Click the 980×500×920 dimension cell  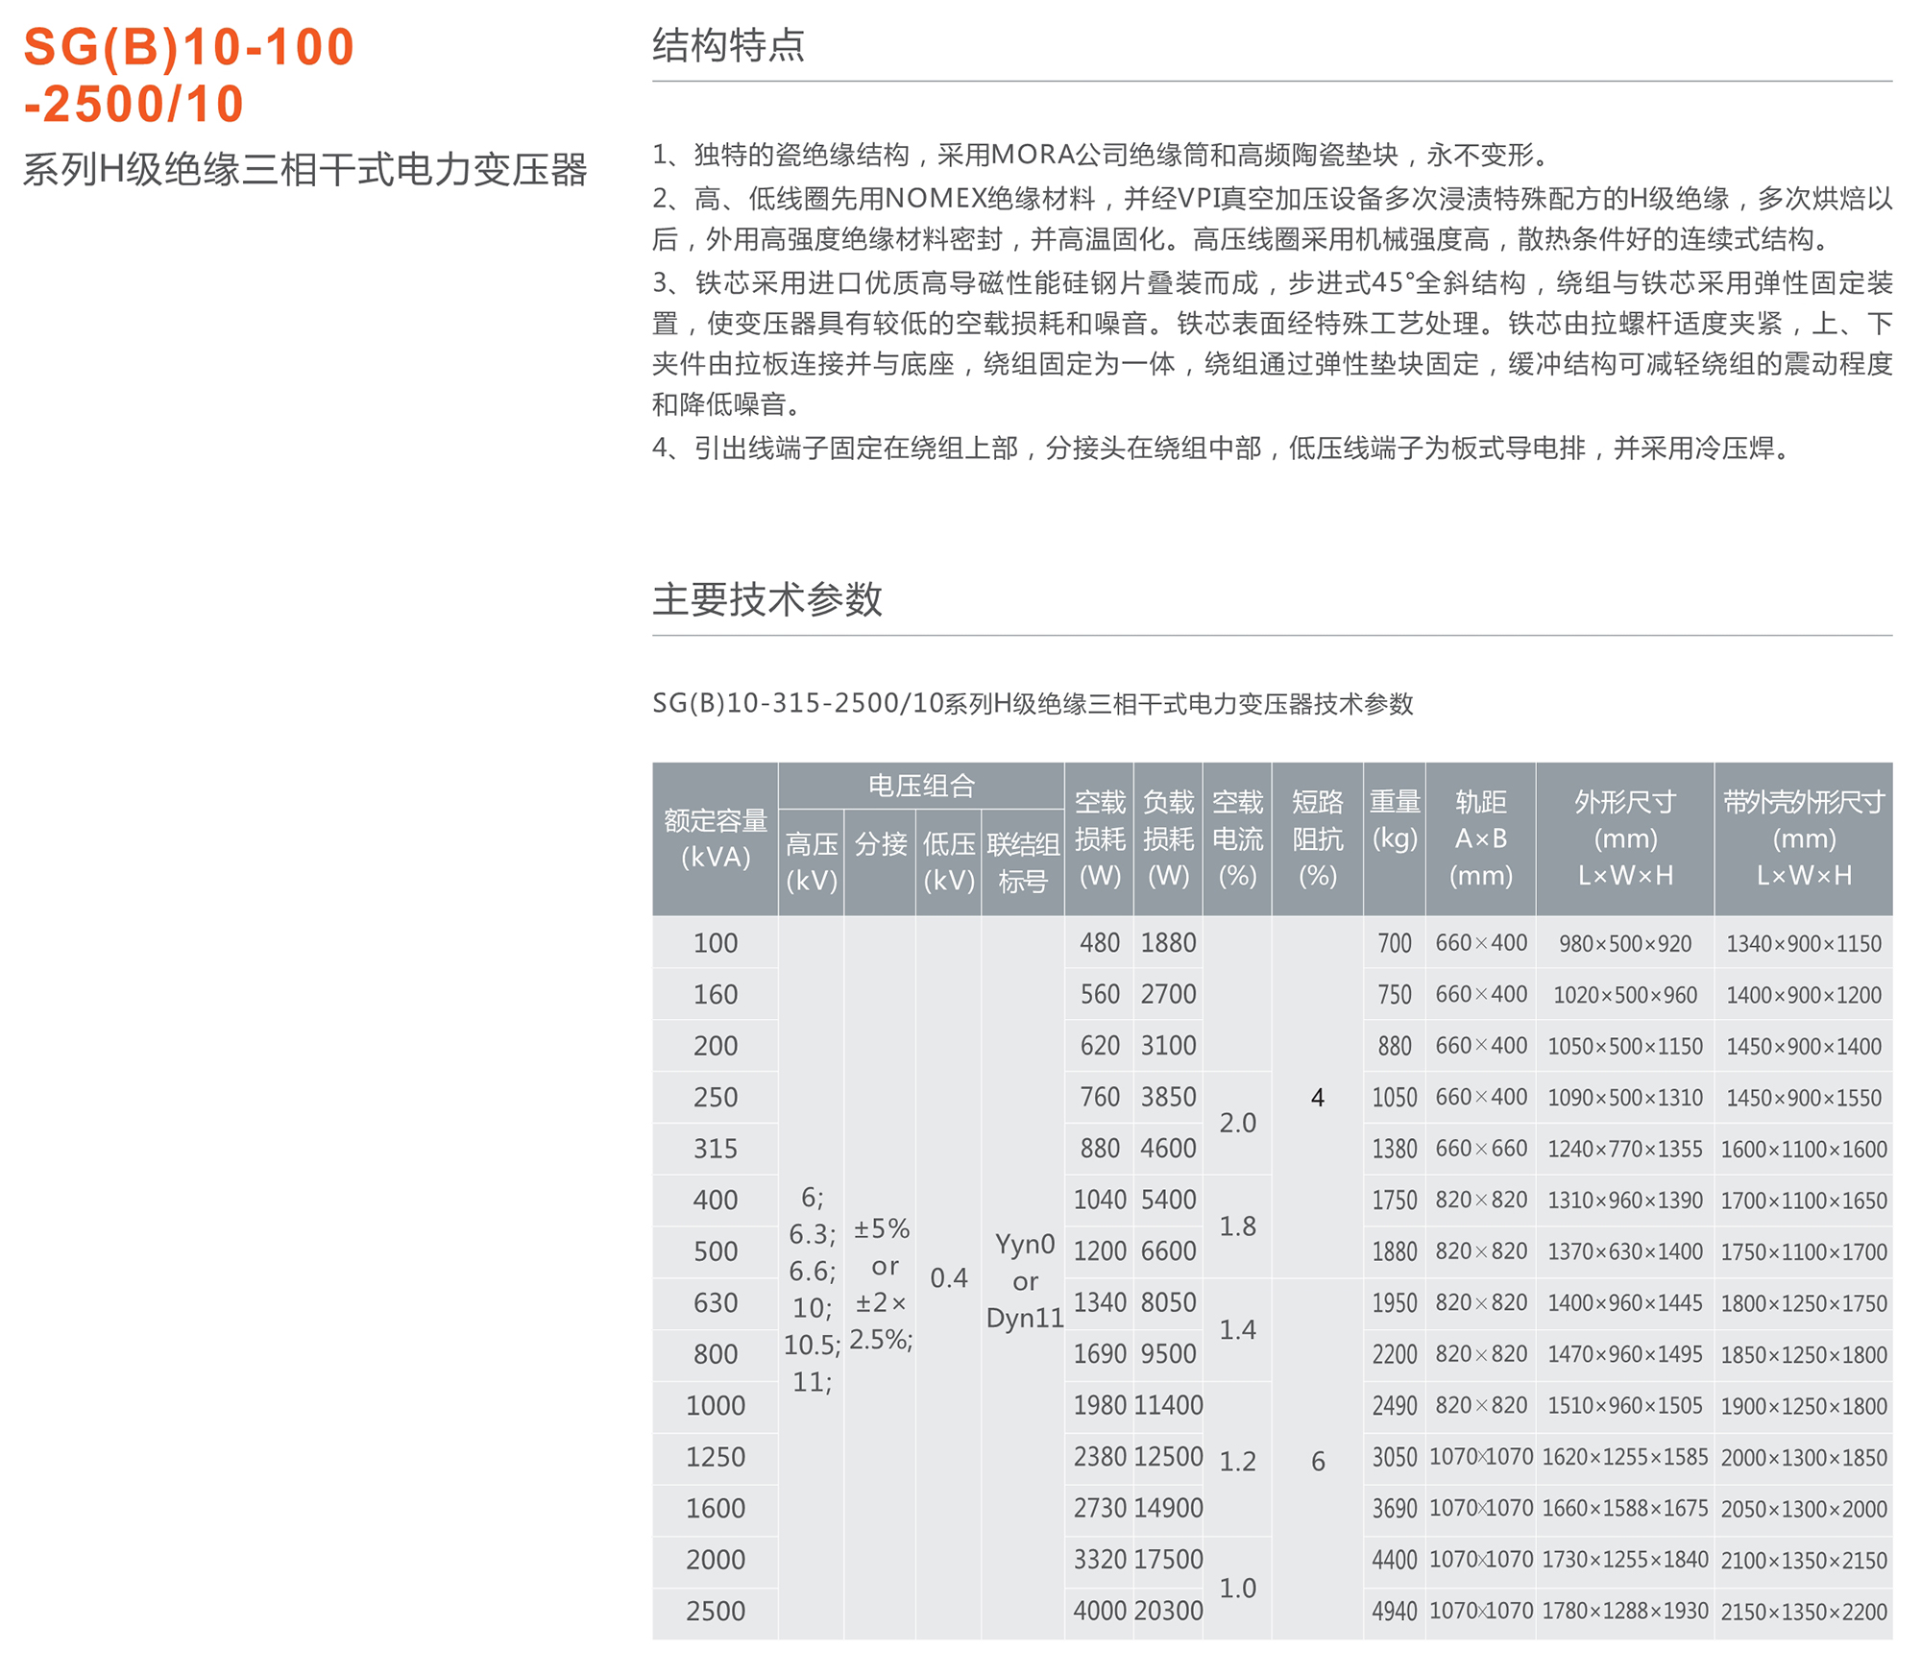[1624, 944]
